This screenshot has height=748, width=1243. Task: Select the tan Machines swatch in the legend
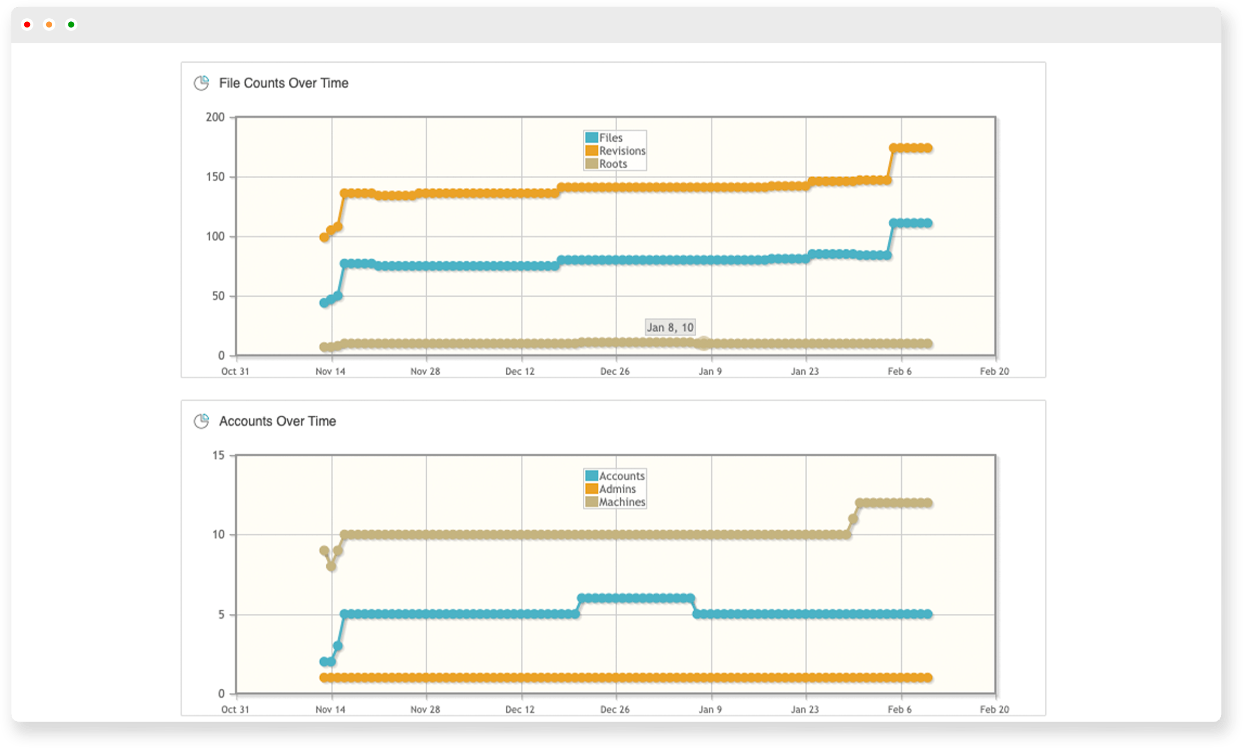591,502
